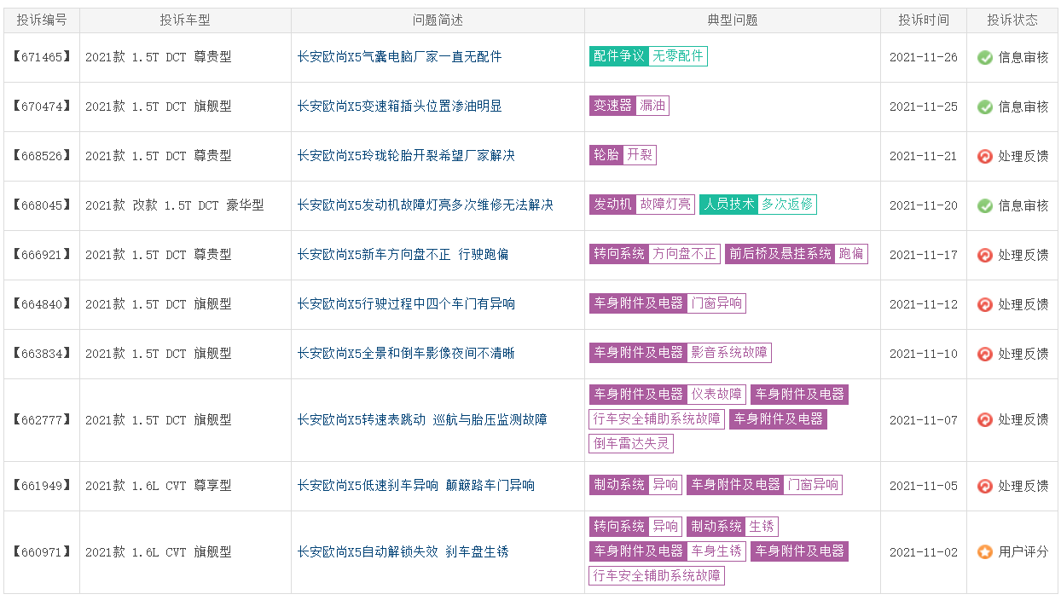The height and width of the screenshot is (600, 1061).
Task: Click the 配件争议 无零配件 tag
Action: point(648,56)
